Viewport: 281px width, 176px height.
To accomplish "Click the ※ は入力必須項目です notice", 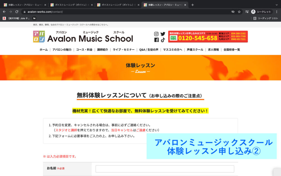I will tap(60, 156).
